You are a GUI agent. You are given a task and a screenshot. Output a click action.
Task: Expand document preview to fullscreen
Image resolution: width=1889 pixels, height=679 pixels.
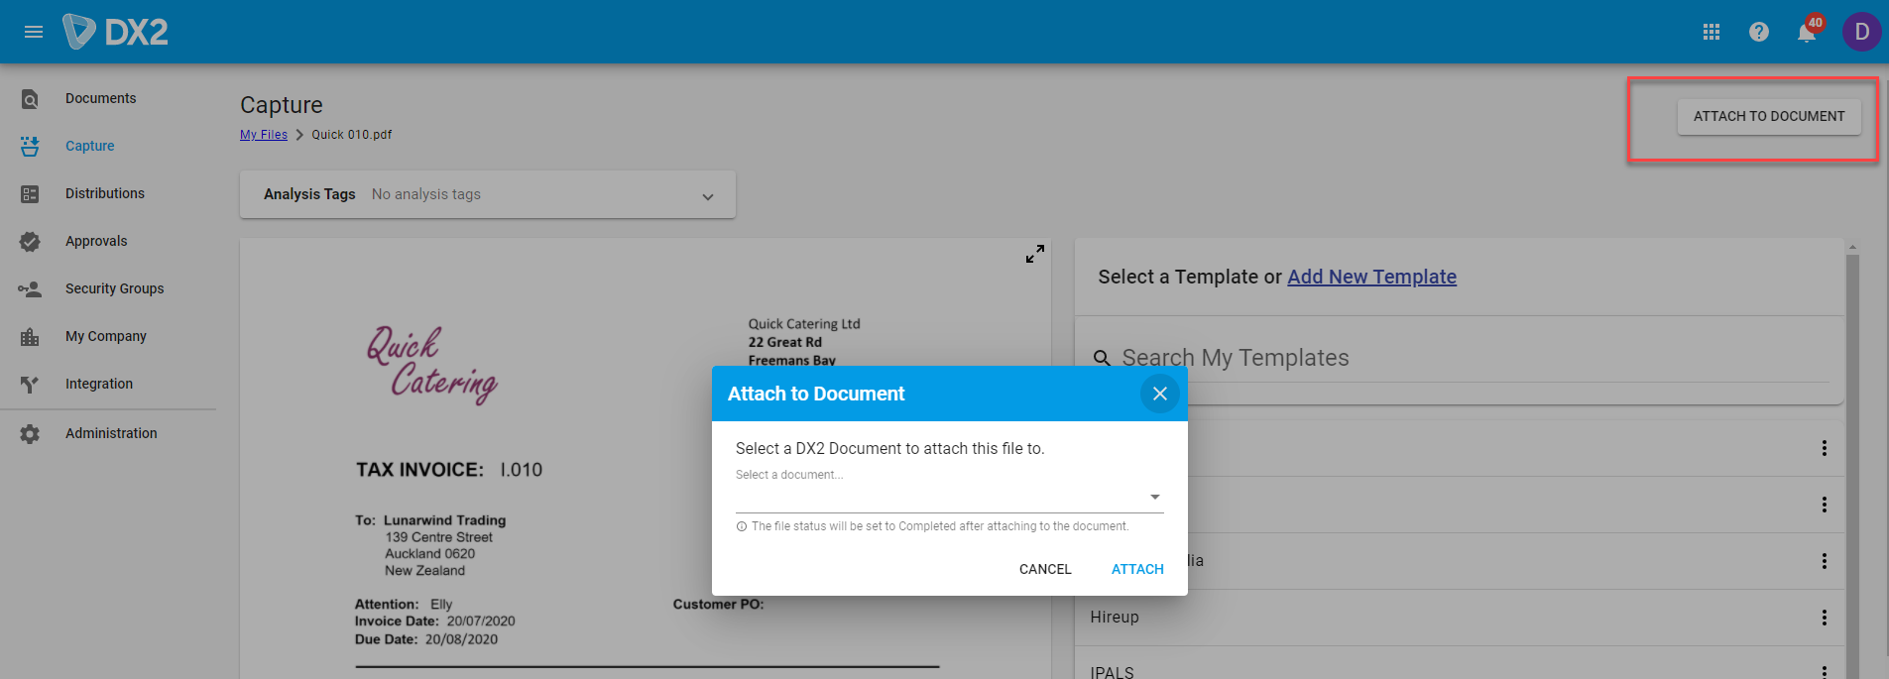tap(1035, 254)
